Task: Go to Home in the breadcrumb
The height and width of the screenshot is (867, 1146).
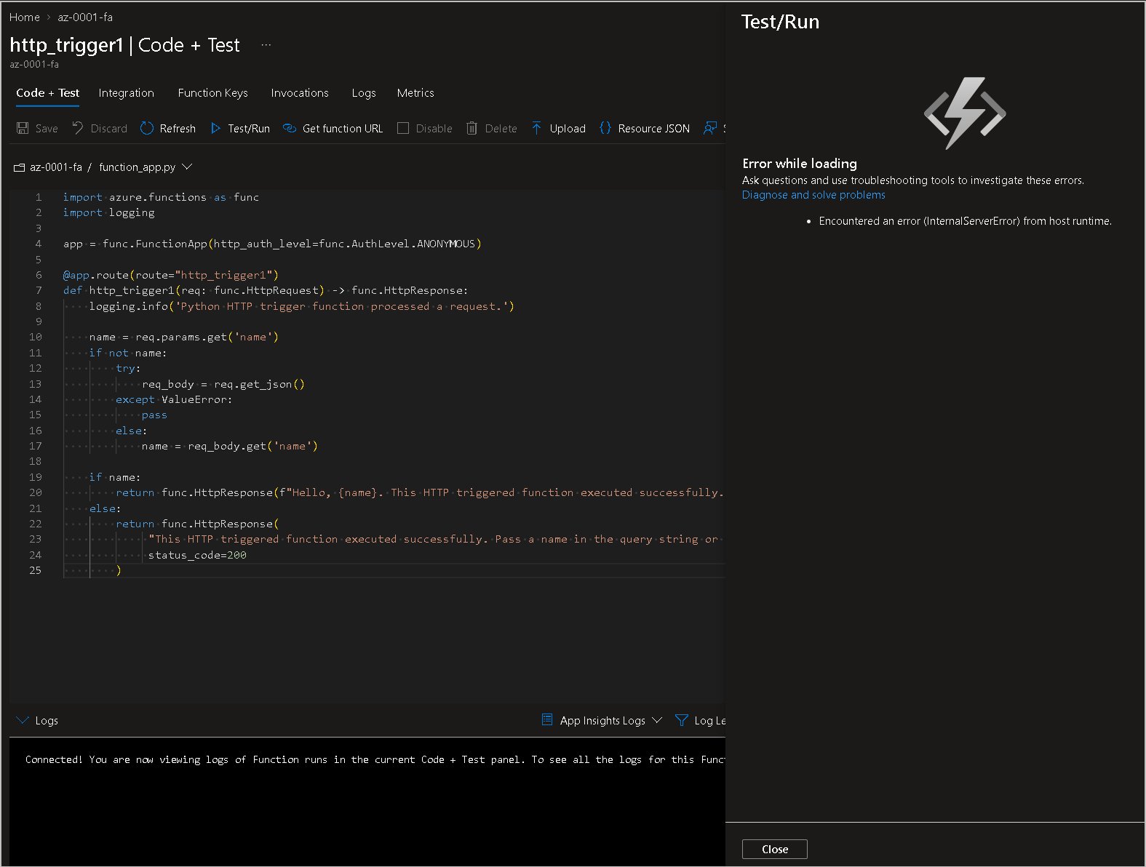Action: click(24, 17)
